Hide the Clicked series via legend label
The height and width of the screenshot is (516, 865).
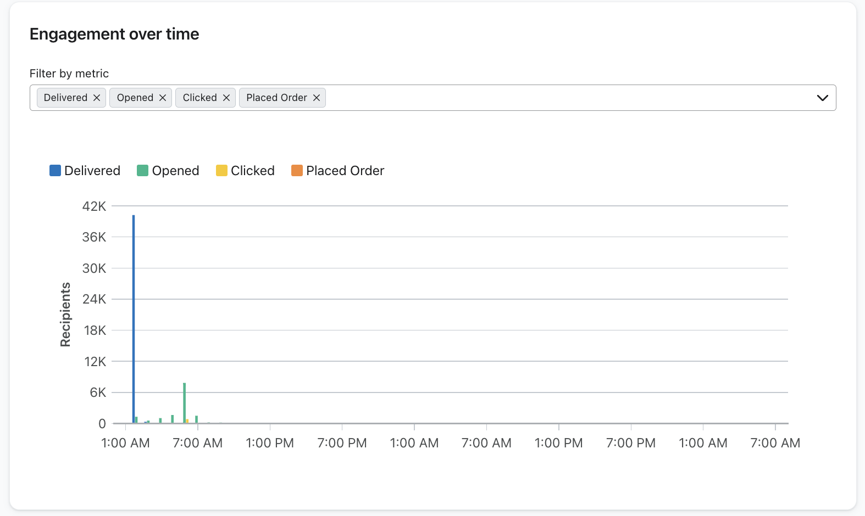(253, 171)
